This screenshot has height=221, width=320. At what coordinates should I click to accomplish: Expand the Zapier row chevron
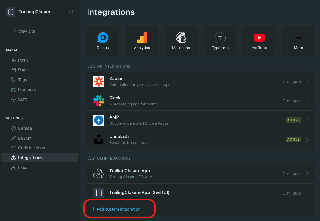307,81
